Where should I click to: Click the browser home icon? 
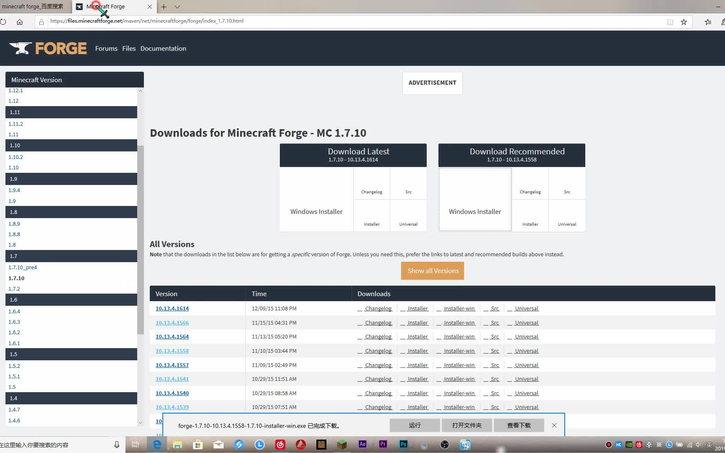(20, 22)
